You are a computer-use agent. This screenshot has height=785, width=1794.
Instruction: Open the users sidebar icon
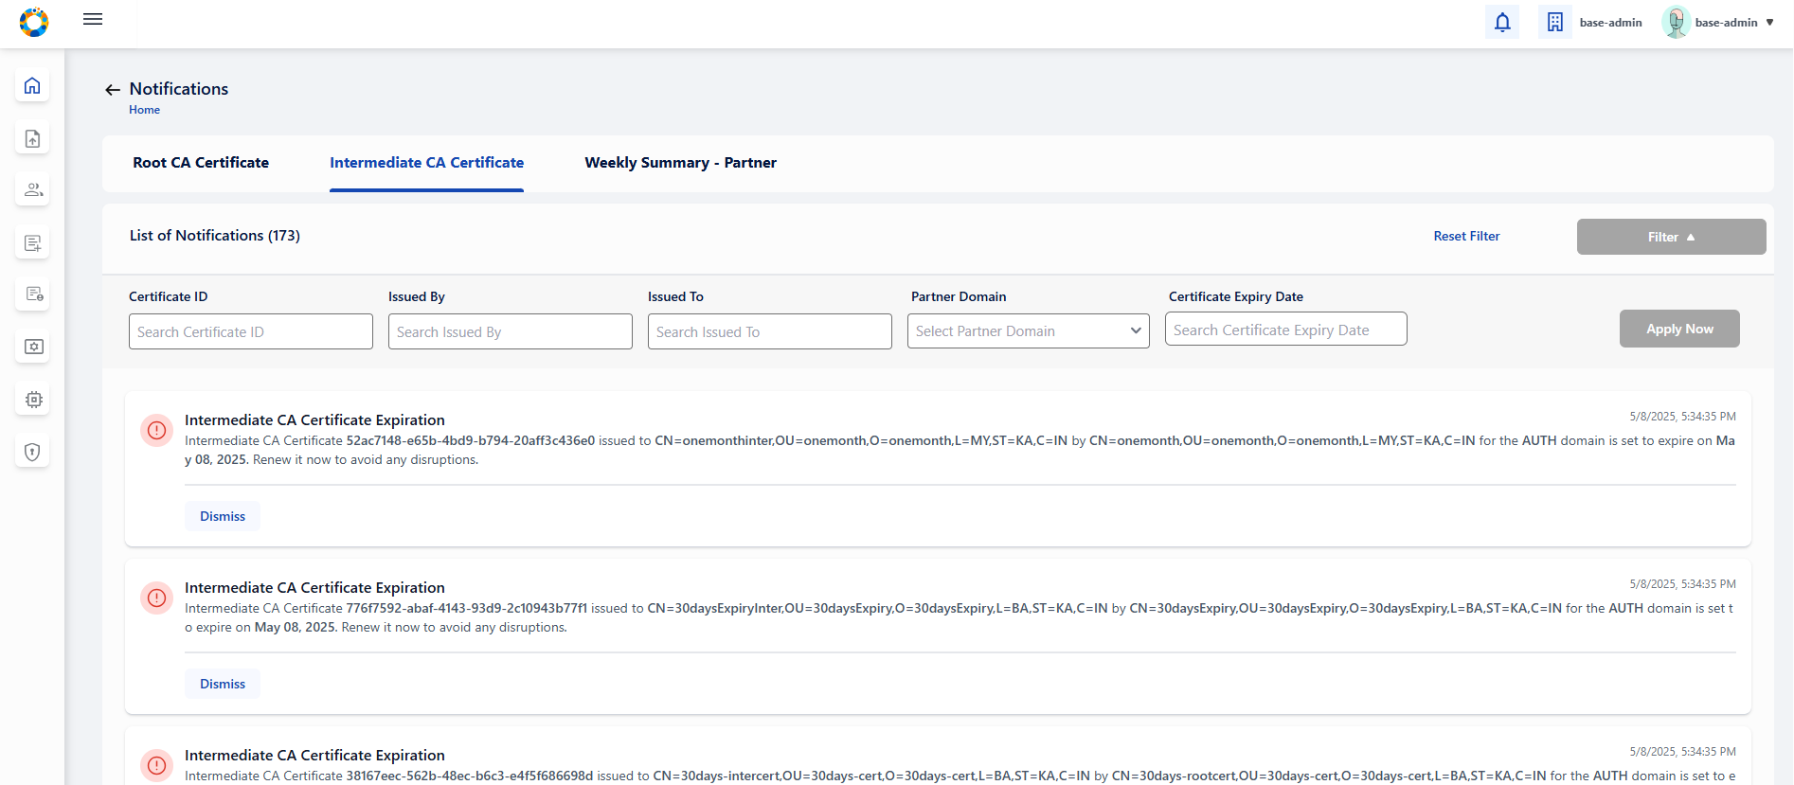coord(32,190)
